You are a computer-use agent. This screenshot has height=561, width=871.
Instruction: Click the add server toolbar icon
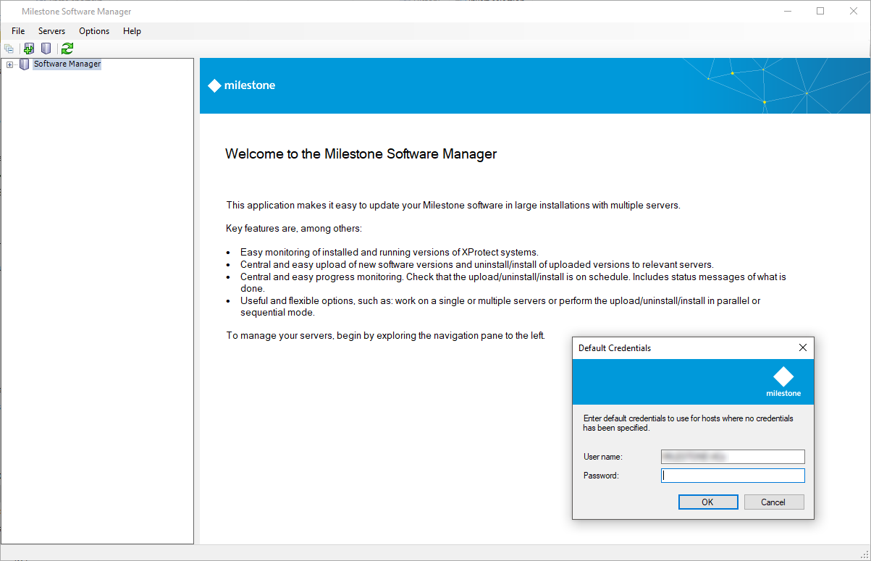[29, 48]
